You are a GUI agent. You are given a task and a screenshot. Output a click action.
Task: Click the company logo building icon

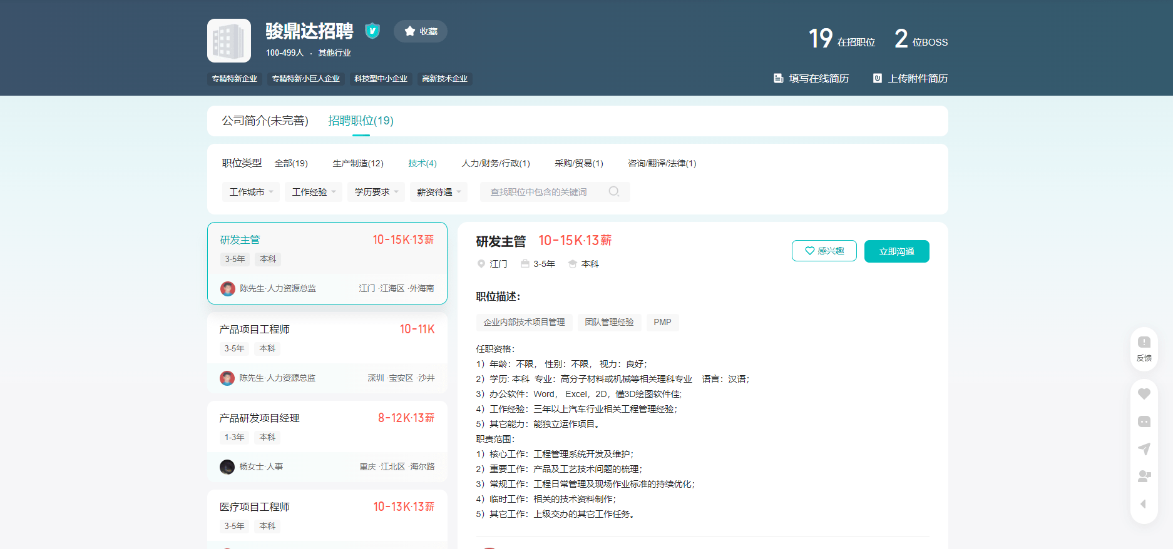[229, 41]
